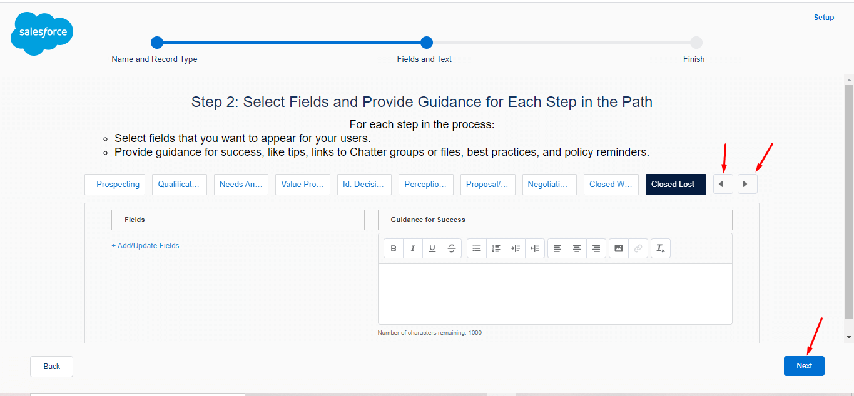Insert a bulleted list
The image size is (854, 396).
(x=477, y=248)
